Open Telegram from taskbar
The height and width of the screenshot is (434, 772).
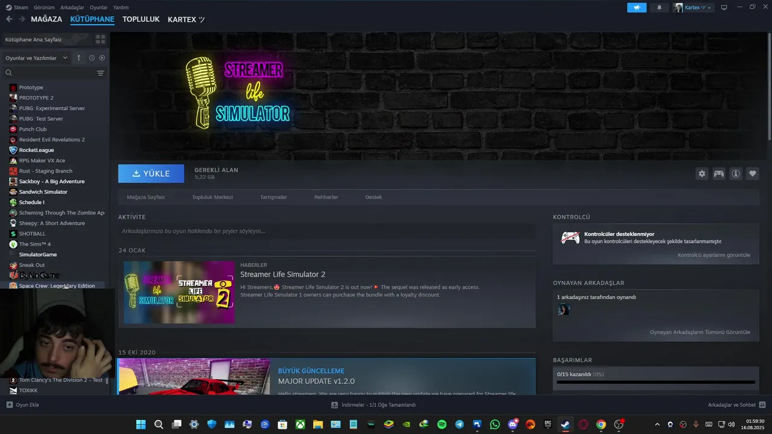(x=459, y=424)
